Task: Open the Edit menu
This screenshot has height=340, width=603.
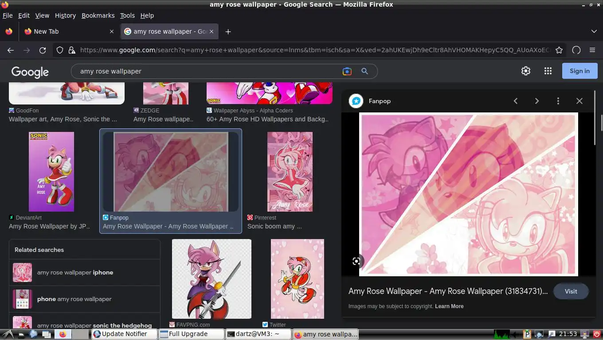Action: point(24,15)
